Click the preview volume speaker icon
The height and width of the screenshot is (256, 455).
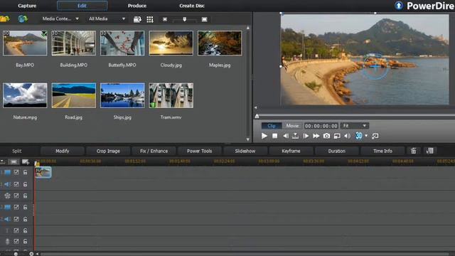pos(347,136)
